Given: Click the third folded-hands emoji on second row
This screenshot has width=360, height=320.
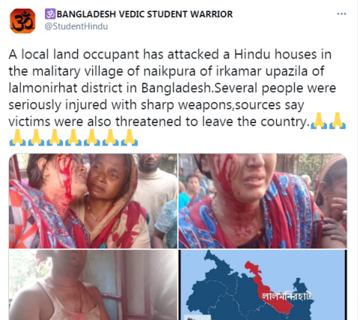Looking at the screenshot, I should point(55,137).
